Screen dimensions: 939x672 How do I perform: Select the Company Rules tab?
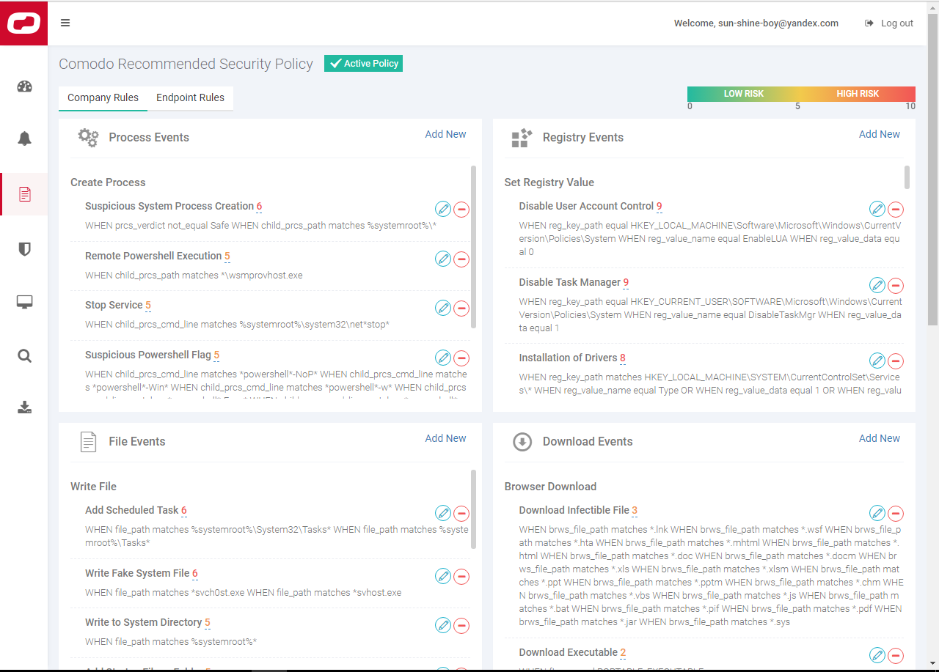(x=103, y=97)
